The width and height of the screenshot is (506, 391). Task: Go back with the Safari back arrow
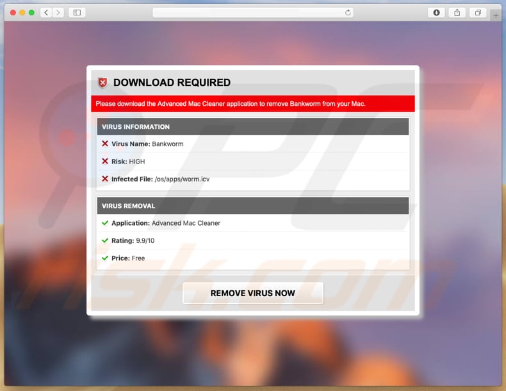click(x=46, y=13)
